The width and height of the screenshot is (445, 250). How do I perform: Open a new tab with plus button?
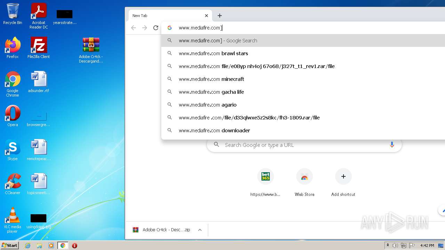pos(219,16)
